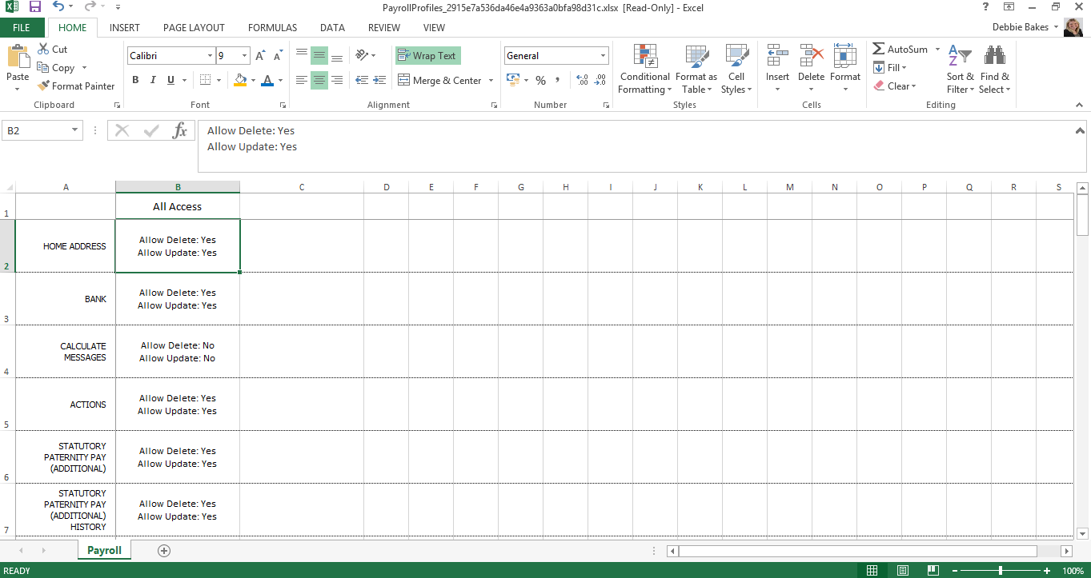Toggle Underline formatting
Viewport: 1091px width, 578px height.
point(170,80)
